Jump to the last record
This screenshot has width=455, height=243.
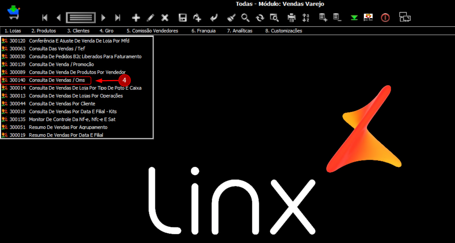tap(118, 18)
